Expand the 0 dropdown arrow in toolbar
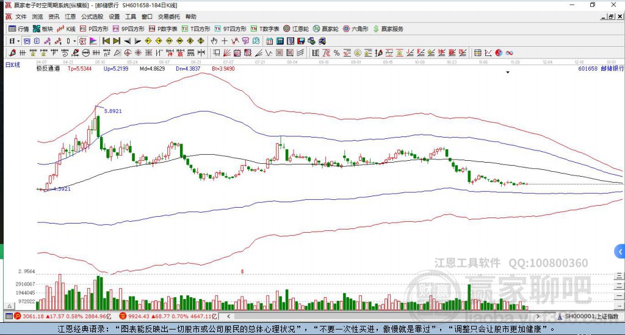This screenshot has height=335, width=625. 74,41
